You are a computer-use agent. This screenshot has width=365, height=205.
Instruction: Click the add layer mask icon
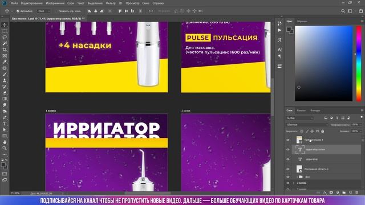pos(331,192)
